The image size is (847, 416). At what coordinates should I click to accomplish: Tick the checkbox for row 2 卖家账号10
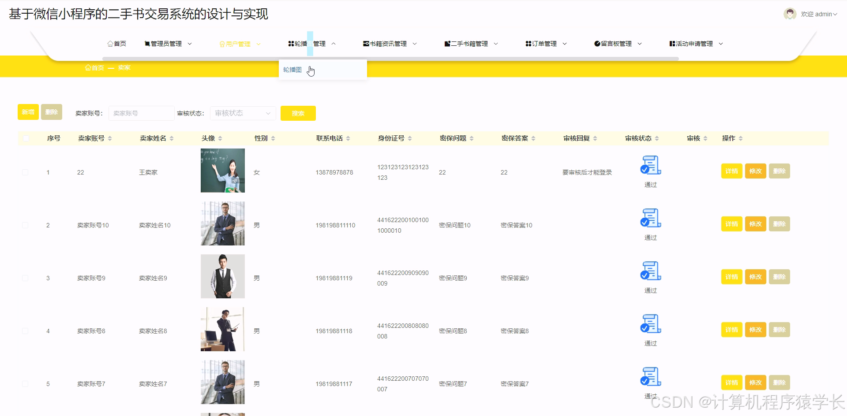click(25, 225)
